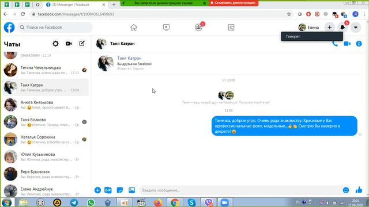
Task: Open the Gaming square icon
Action: [x=231, y=28]
